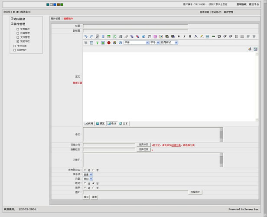The width and height of the screenshot is (267, 217).
Task: Open the 字号 font size dropdown
Action: pos(155,43)
